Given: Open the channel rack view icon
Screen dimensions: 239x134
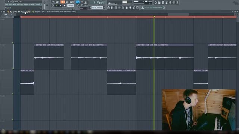Looking at the screenshot, I should tap(116, 7).
